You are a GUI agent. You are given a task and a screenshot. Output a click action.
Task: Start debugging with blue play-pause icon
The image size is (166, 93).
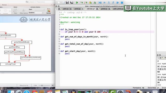pos(100,3)
